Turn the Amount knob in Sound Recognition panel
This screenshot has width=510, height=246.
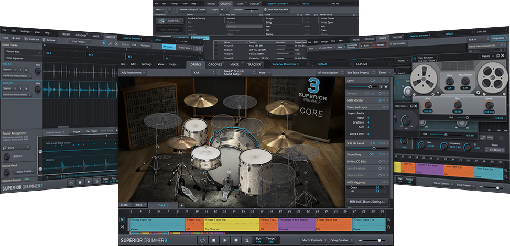point(6,156)
